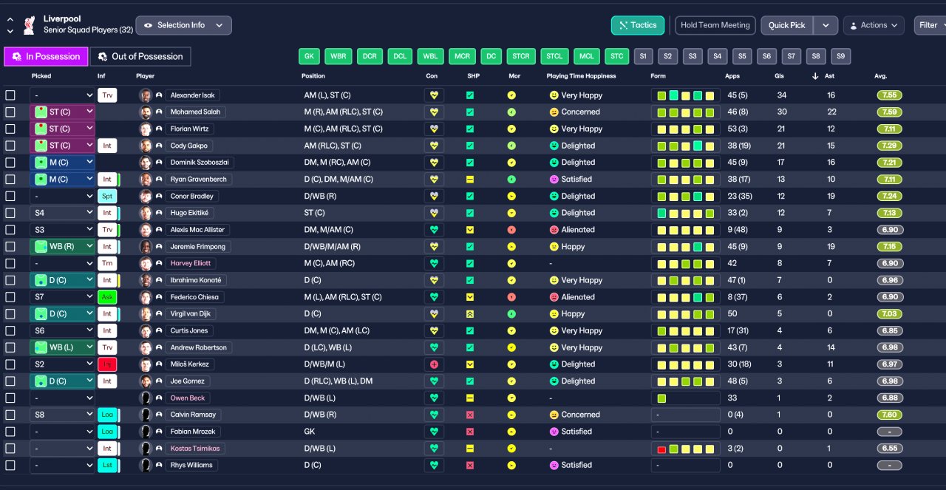Tick Mohamed Salah's row checkbox
The image size is (946, 490).
10,112
